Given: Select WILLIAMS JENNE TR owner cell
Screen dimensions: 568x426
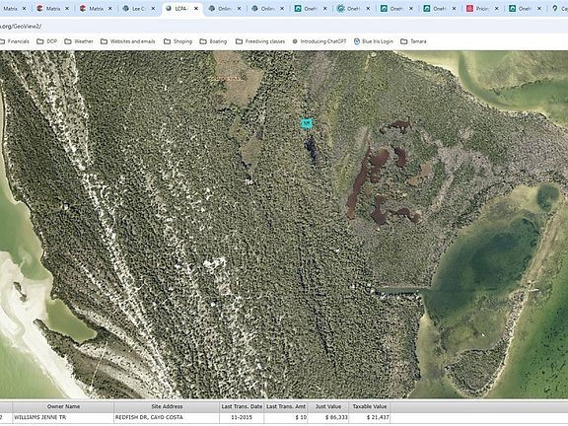Looking at the screenshot, I should 63,418.
